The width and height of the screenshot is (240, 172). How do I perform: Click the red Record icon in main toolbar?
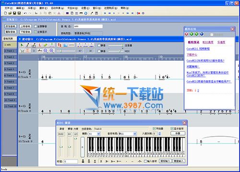pyautogui.click(x=138, y=13)
